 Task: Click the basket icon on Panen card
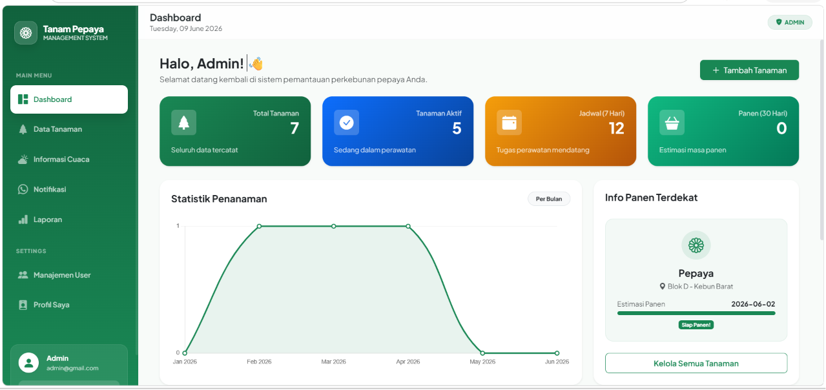click(x=672, y=123)
